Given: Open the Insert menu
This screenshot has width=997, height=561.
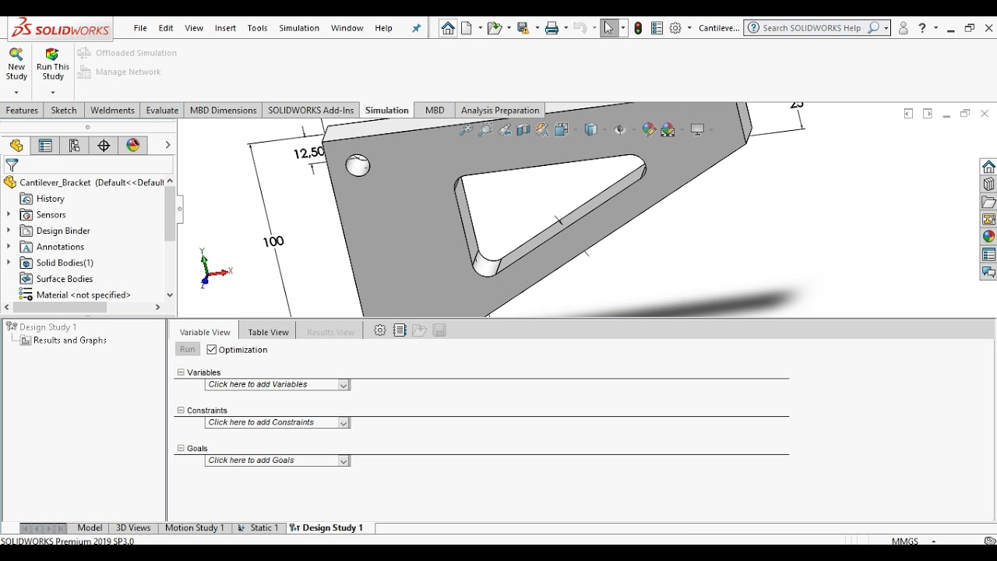Looking at the screenshot, I should pos(225,28).
